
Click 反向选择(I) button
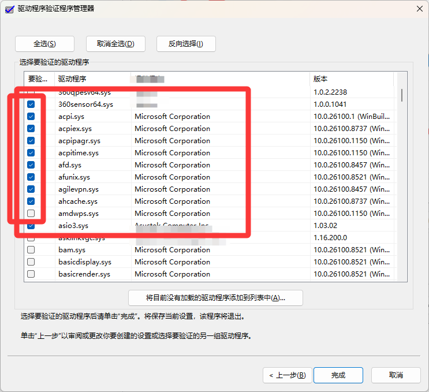[186, 44]
